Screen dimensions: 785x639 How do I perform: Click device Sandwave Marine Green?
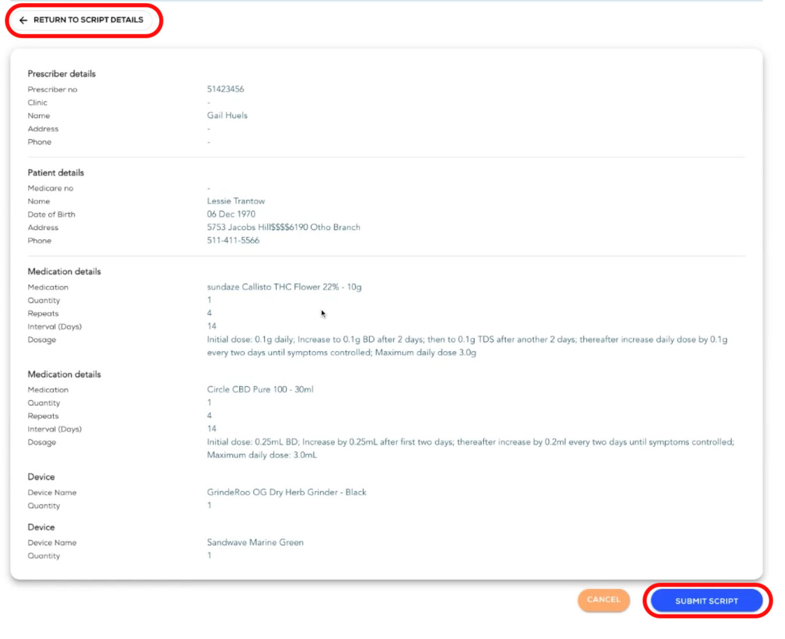[x=255, y=542]
